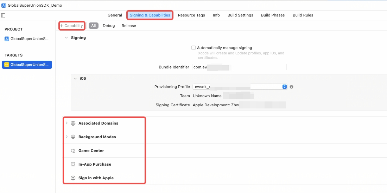This screenshot has width=387, height=193.
Task: Click the TARGETS header in sidebar
Action: tap(14, 55)
